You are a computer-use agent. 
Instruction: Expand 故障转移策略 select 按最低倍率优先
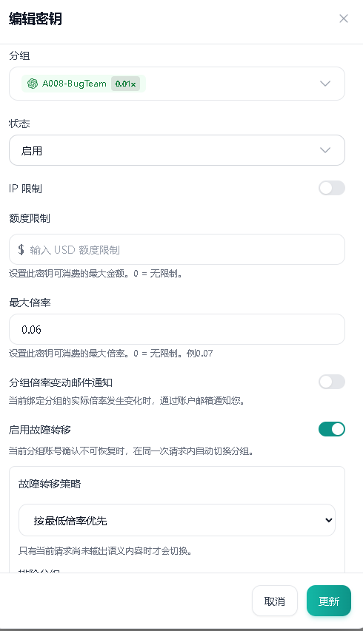click(x=177, y=520)
